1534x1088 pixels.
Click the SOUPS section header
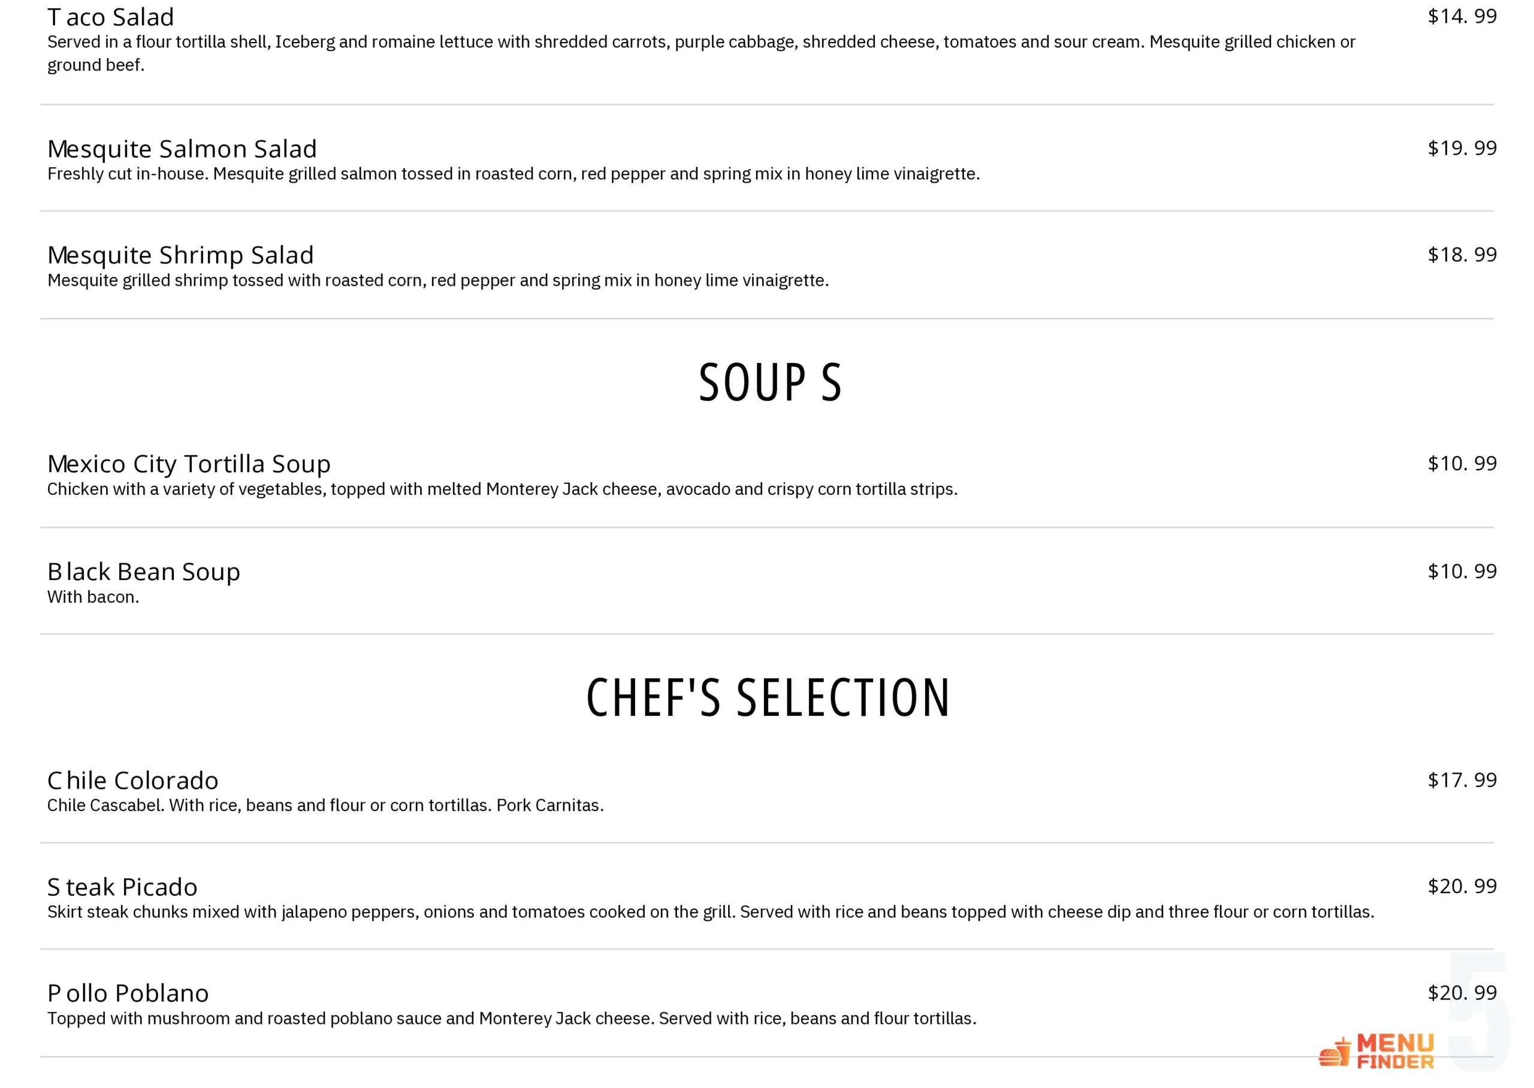click(x=769, y=383)
